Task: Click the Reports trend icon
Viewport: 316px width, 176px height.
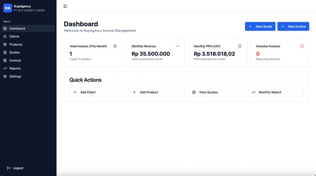Action: tap(5, 68)
